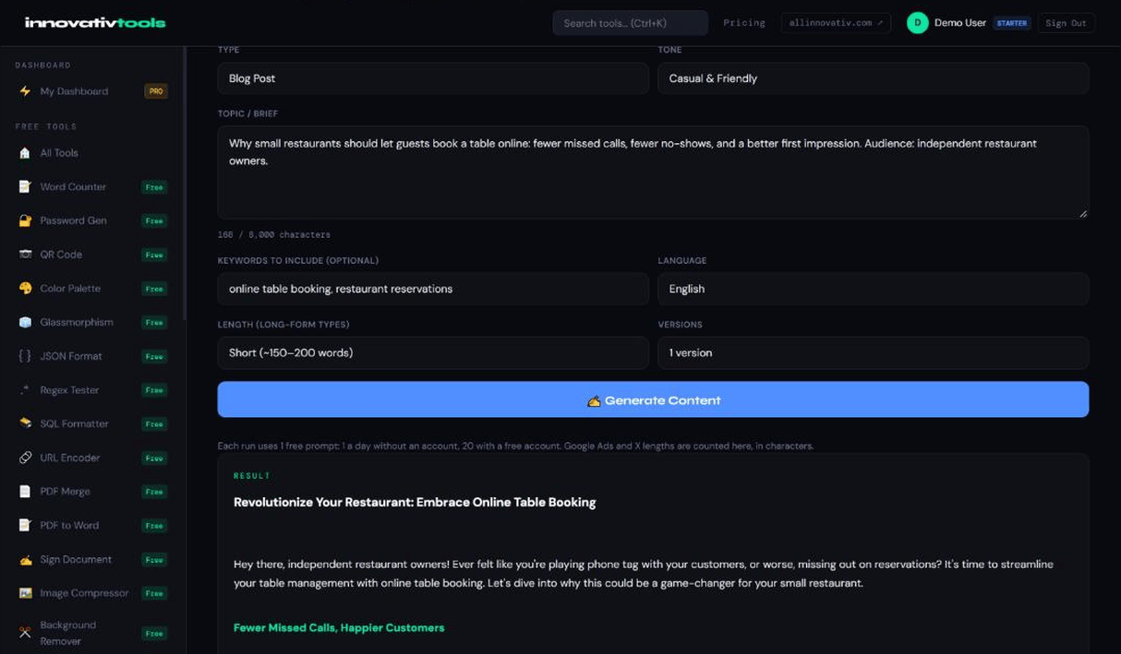Click into the Topic / Brief textarea
The image size is (1121, 654).
653,172
